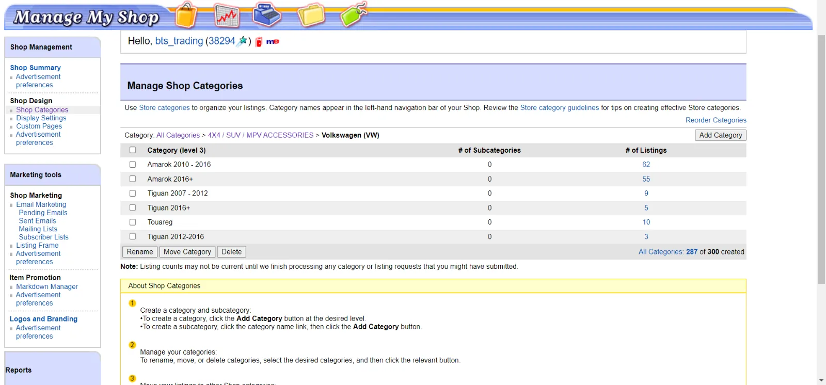Click the Tiguan 2012-2016 category name
This screenshot has height=385, width=826.
tap(176, 237)
